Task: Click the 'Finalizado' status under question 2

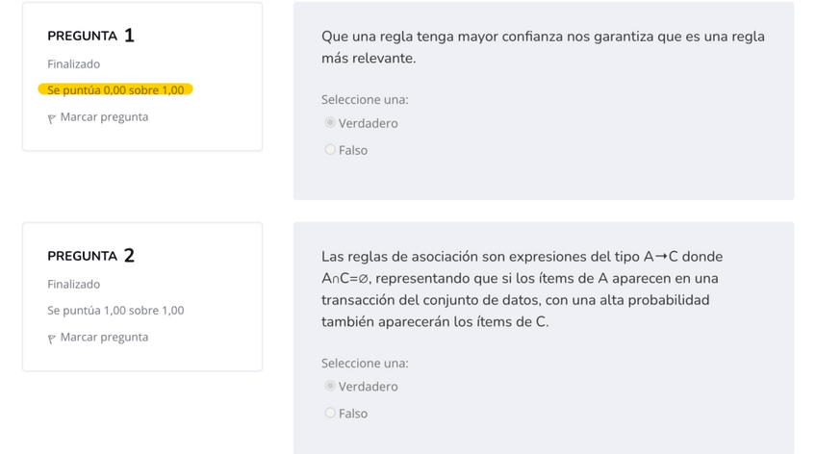Action: tap(73, 285)
